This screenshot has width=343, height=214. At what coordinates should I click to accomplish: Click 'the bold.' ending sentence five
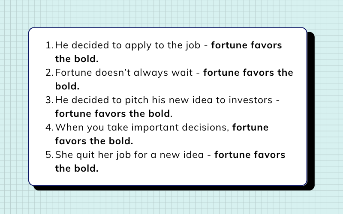(77, 168)
